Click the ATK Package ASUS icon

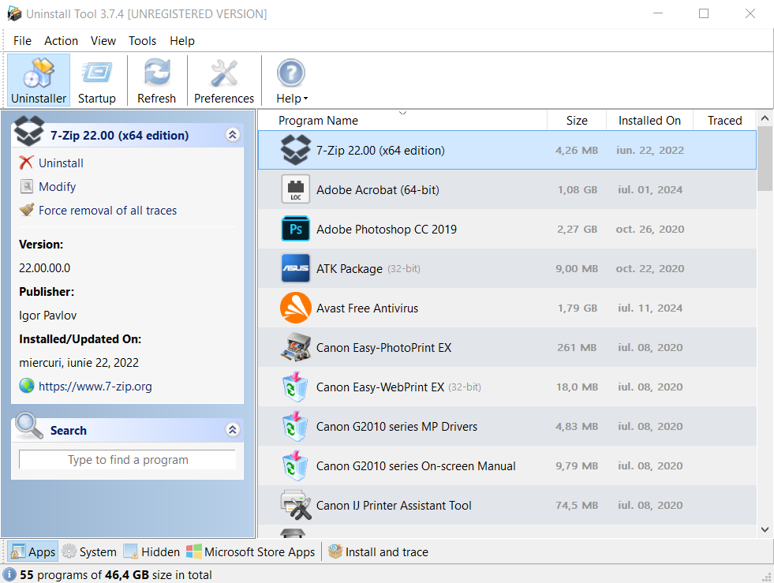pos(296,269)
